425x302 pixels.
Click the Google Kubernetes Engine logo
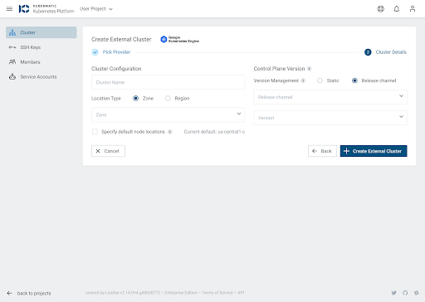coord(179,39)
